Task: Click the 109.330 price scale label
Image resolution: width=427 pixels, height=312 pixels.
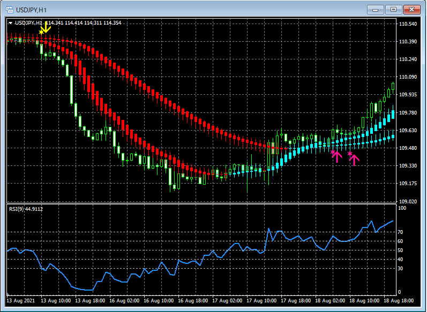Action: [x=408, y=166]
